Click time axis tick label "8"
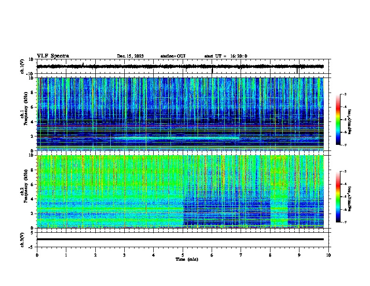The height and width of the screenshot is (286, 370). 270,255
